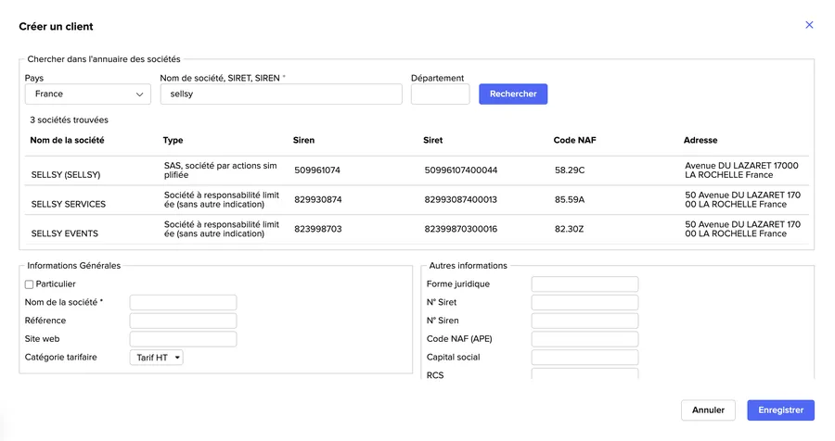
Task: Click the Annuler button
Action: 708,410
